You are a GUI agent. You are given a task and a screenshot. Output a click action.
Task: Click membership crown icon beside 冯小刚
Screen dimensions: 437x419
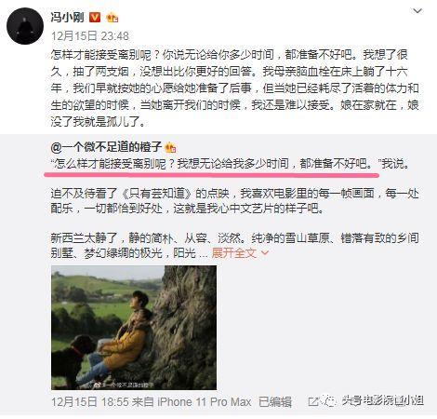pyautogui.click(x=112, y=18)
